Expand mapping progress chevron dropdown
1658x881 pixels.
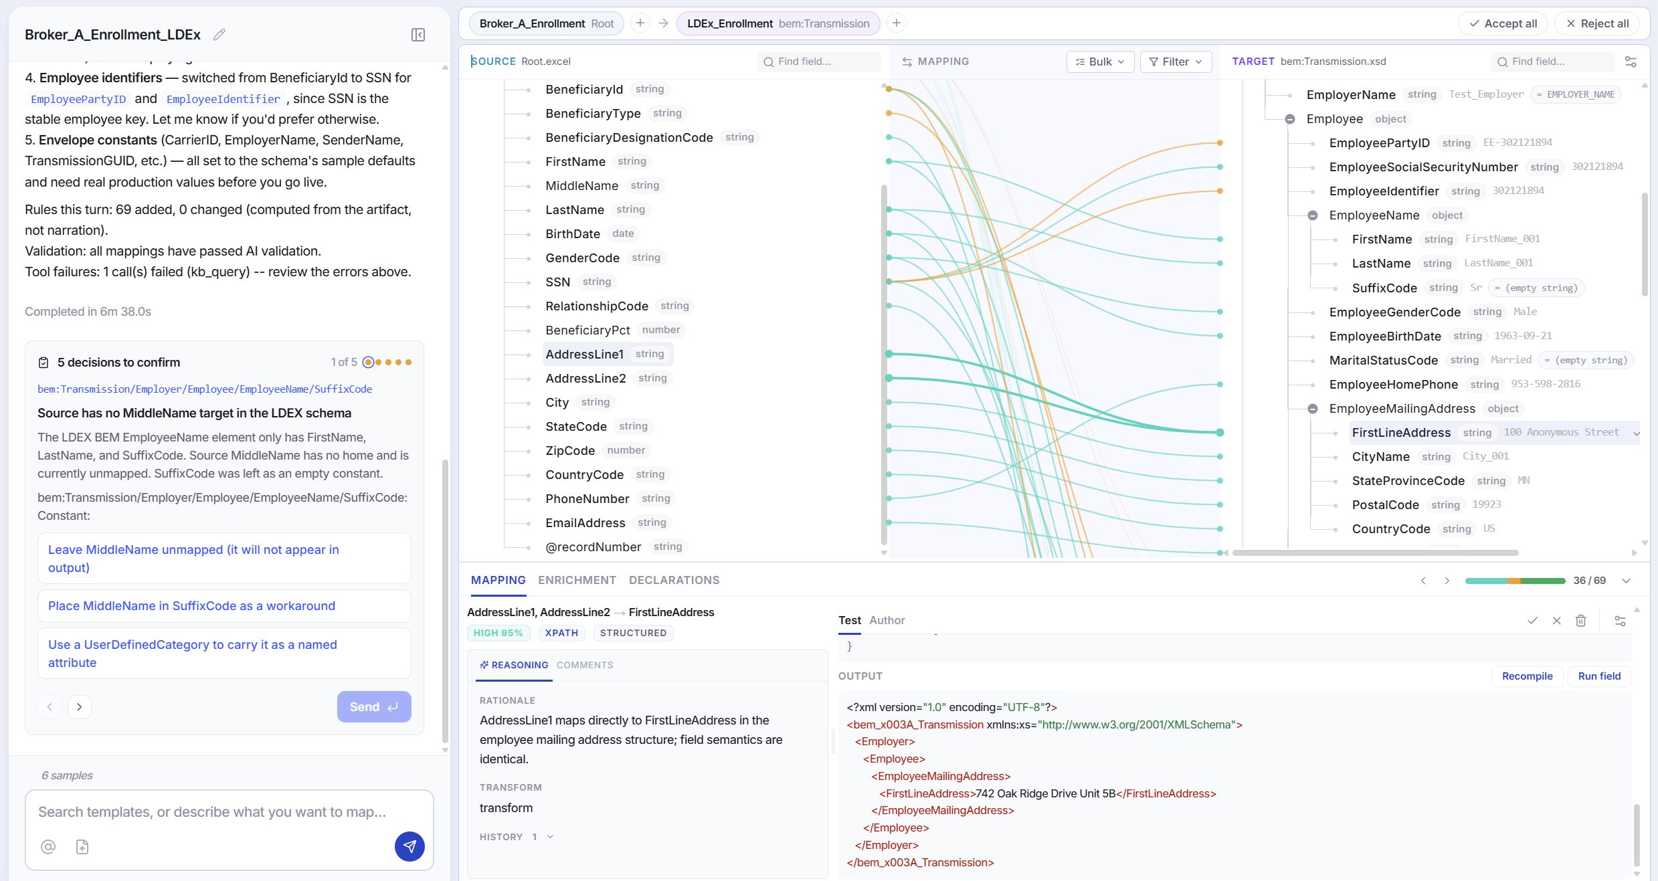pyautogui.click(x=1627, y=581)
